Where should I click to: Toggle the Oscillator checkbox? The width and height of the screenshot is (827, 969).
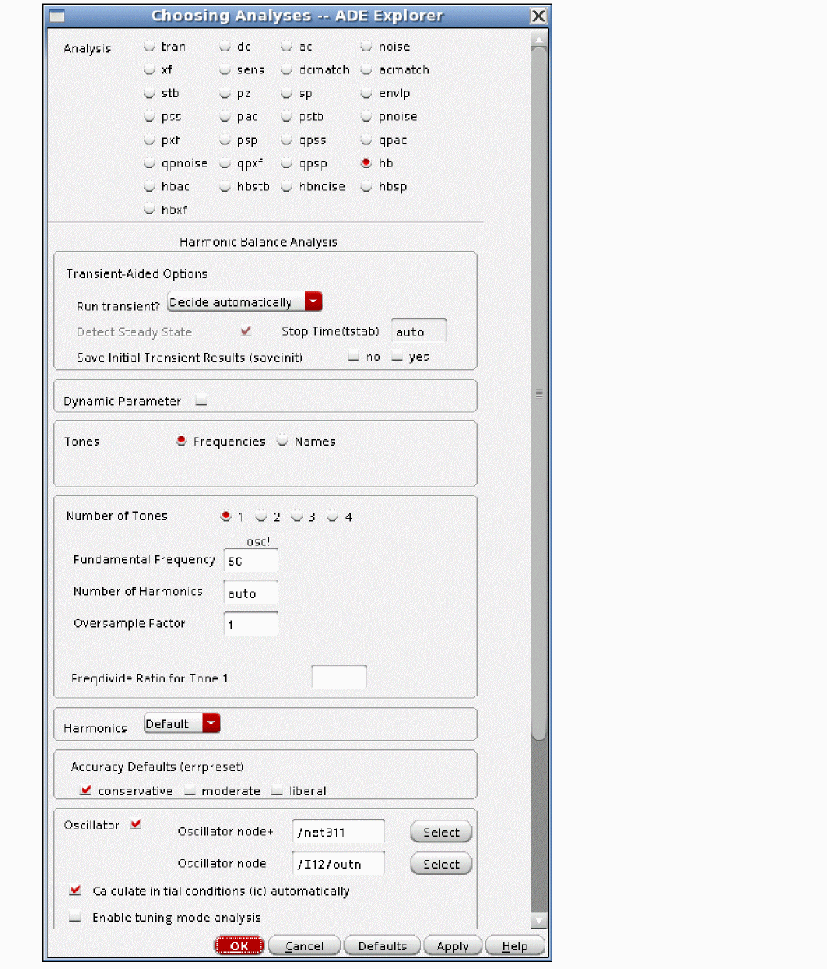point(136,825)
